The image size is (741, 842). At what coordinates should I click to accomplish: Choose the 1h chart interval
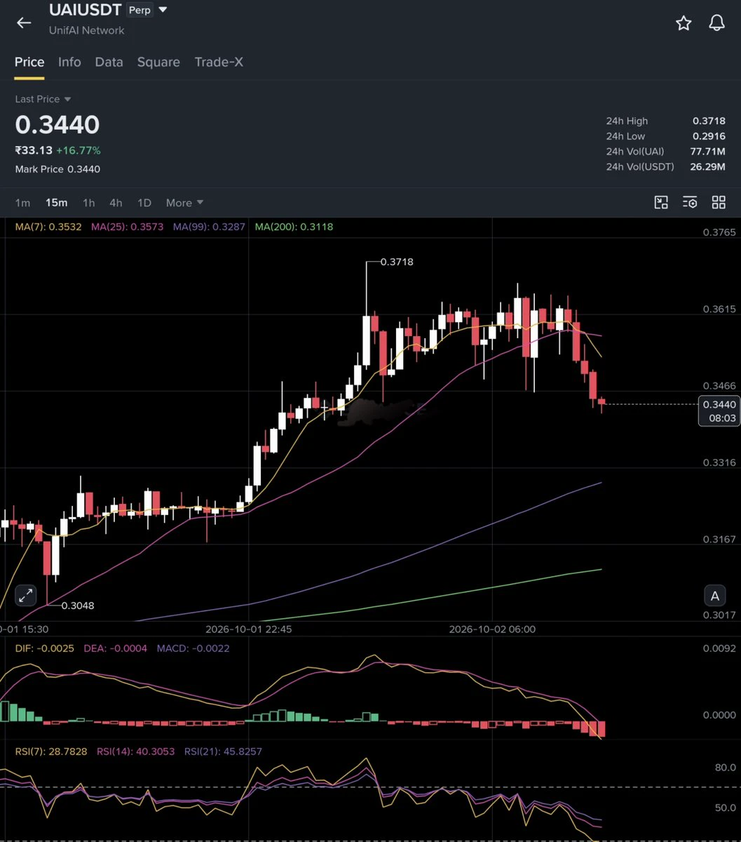(88, 203)
